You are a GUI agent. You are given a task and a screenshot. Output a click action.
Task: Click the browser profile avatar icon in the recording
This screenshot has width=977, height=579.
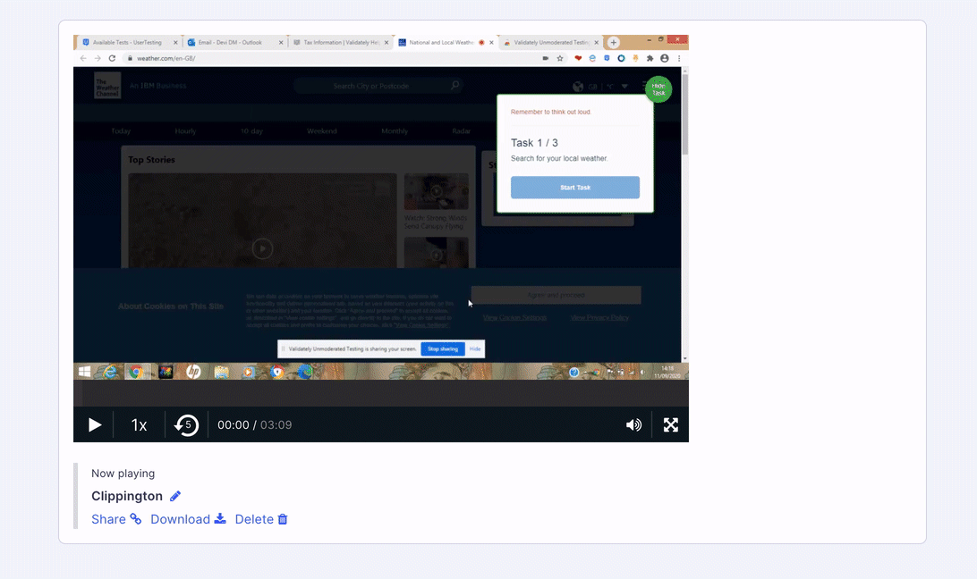[665, 58]
